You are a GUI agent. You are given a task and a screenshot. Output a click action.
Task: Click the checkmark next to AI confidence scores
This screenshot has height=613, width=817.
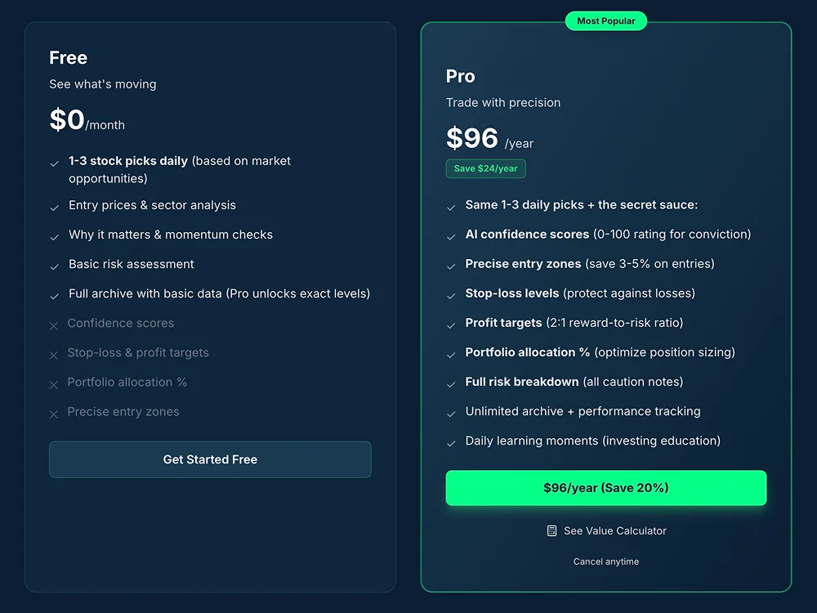[451, 235]
